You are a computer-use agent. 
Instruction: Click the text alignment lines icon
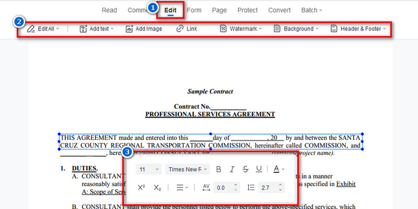pos(180,188)
